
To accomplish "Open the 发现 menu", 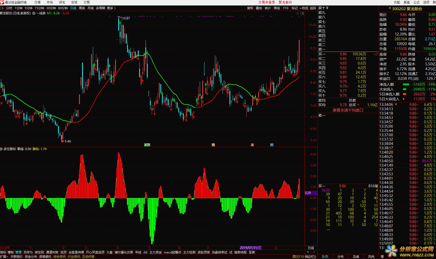I will (74, 2).
